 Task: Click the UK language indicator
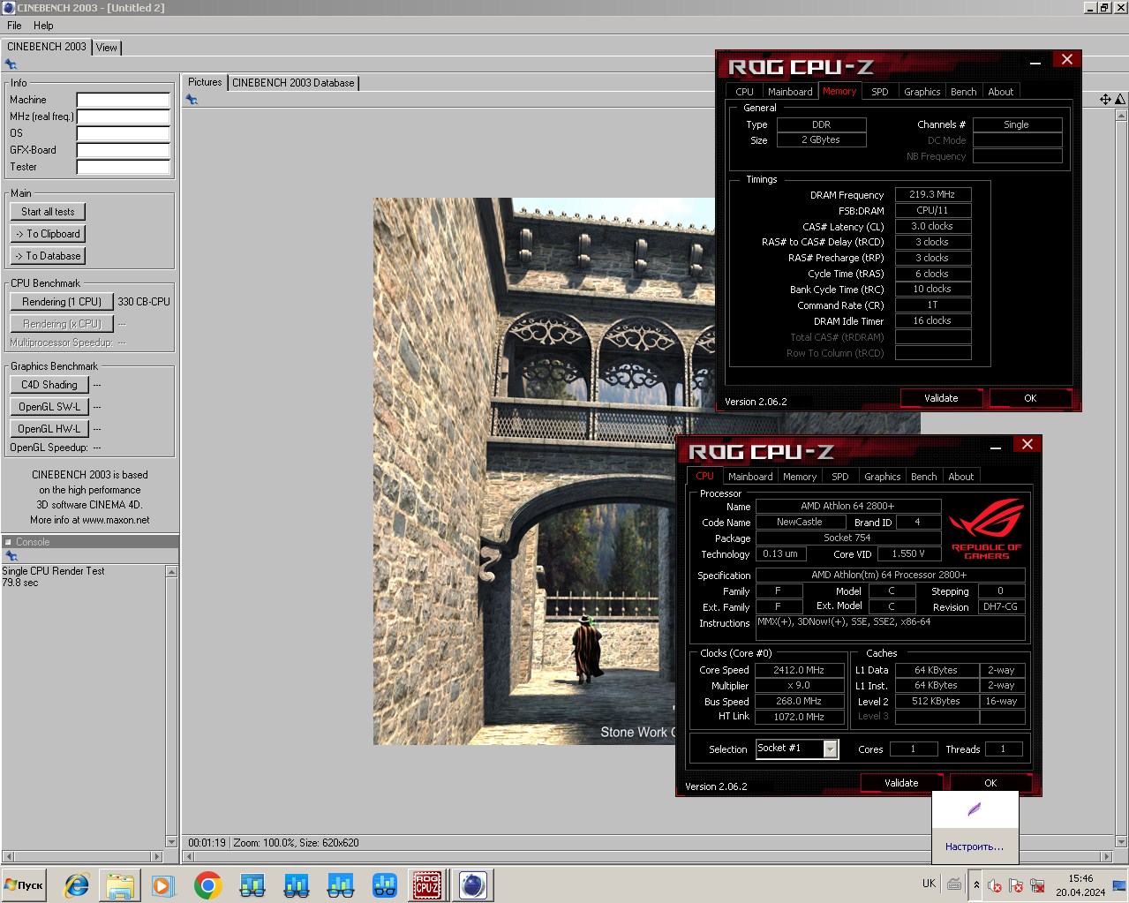click(x=929, y=884)
